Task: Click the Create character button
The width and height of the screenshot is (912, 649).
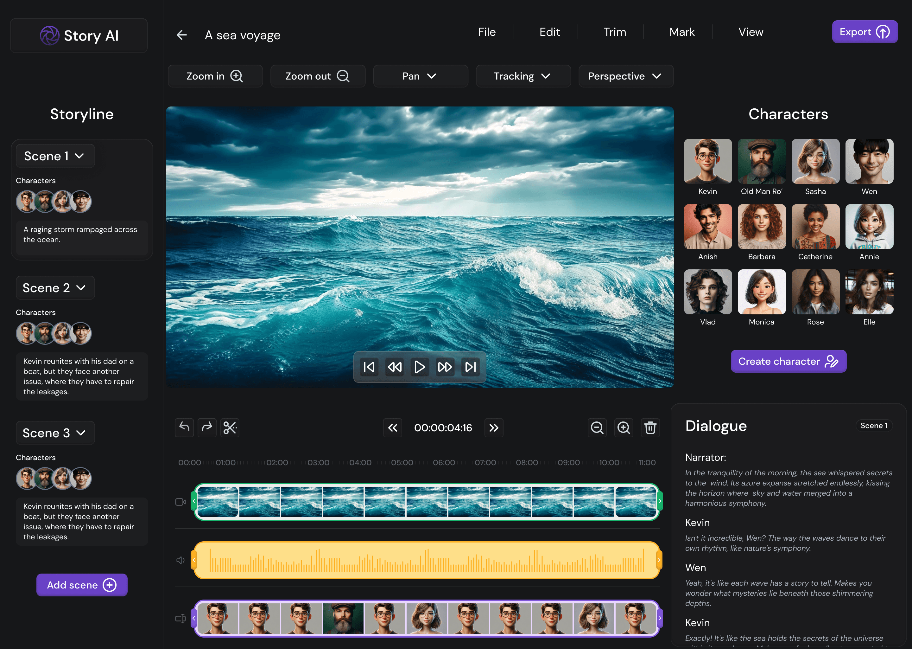Action: (788, 361)
